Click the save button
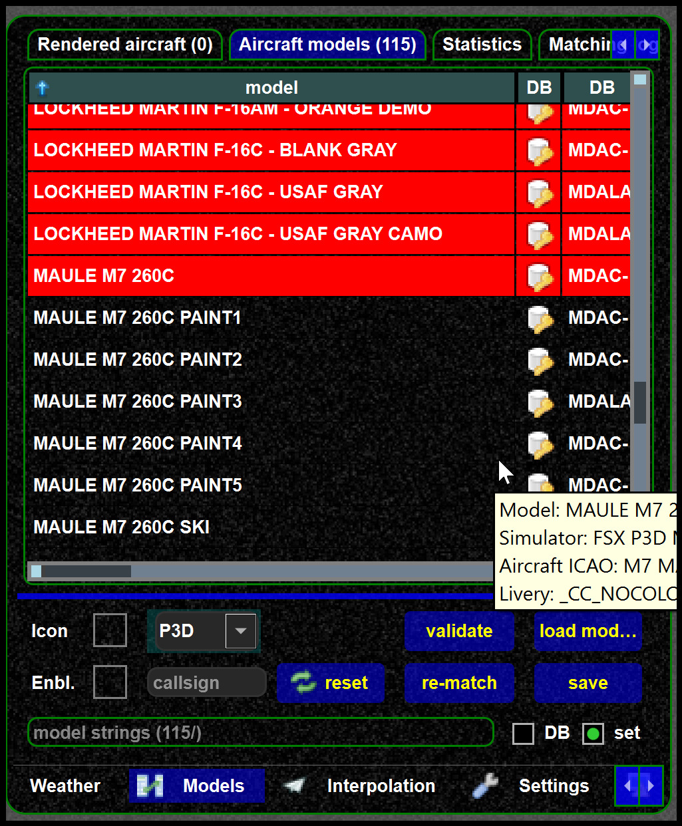 tap(588, 683)
